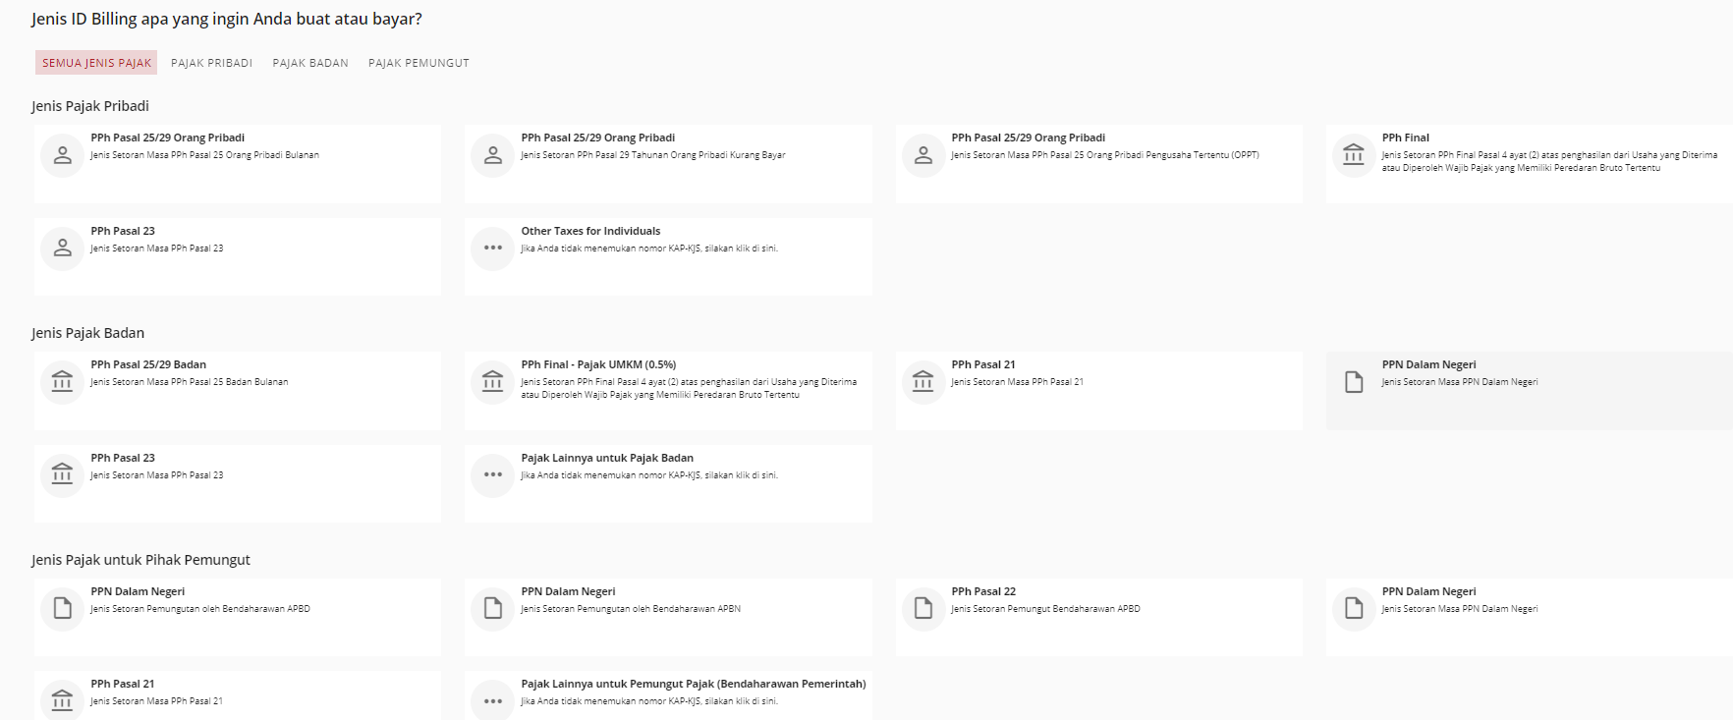Select the Semua Jenis Pajak tab
This screenshot has width=1733, height=720.
point(96,63)
